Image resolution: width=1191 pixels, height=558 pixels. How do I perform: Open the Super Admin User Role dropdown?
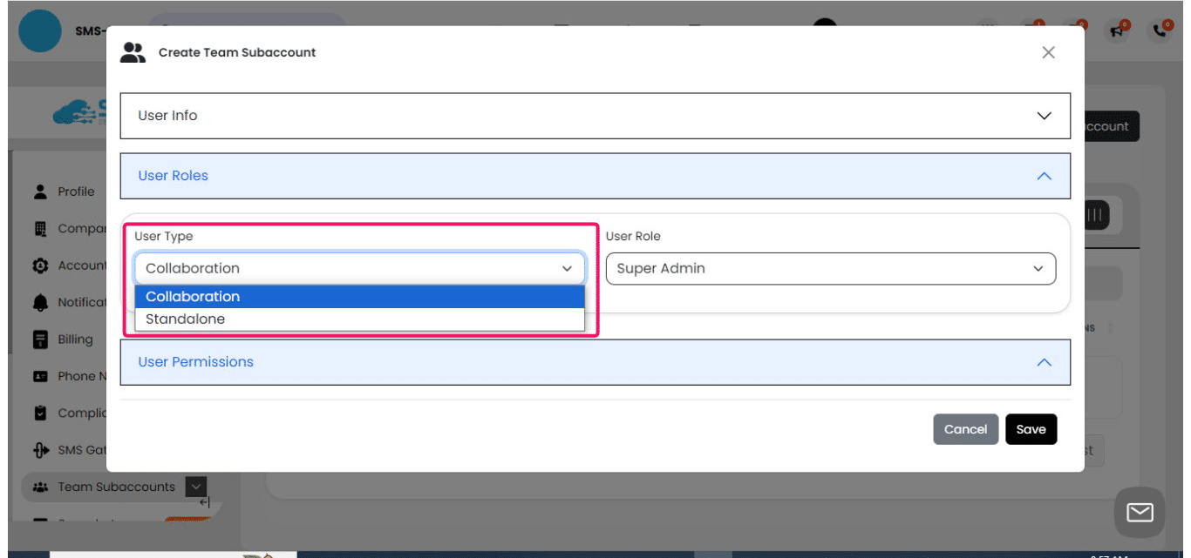pyautogui.click(x=829, y=268)
